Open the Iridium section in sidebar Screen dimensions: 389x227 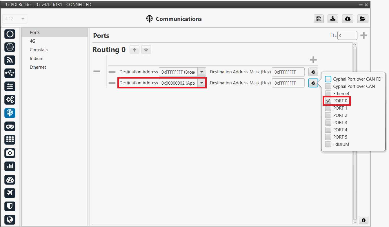(x=37, y=59)
